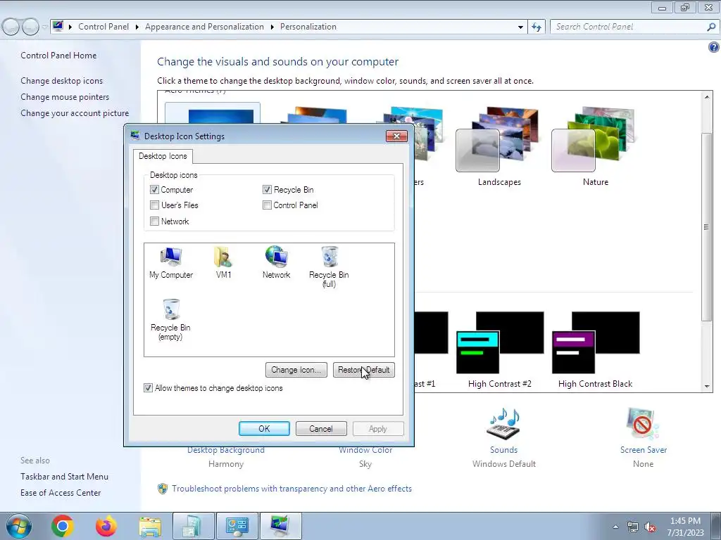
Task: Launch Google Chrome from the taskbar
Action: 63,526
